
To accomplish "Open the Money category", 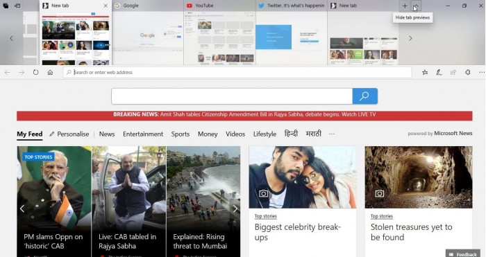I will (x=208, y=134).
